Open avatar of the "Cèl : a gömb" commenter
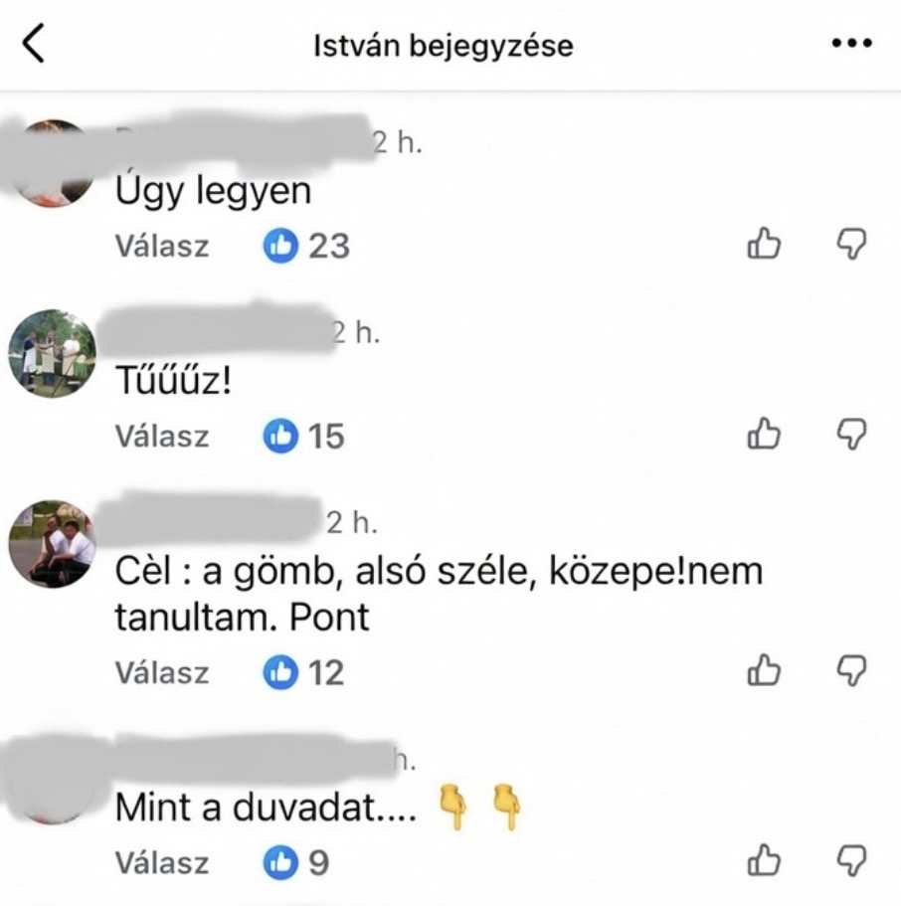This screenshot has width=901, height=906. pyautogui.click(x=52, y=544)
